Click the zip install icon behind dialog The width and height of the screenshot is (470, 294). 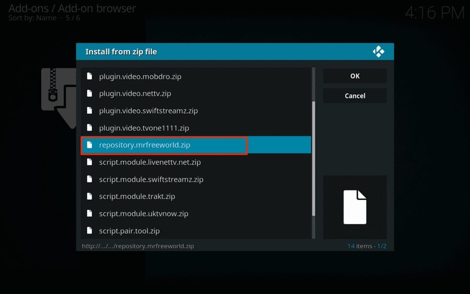point(58,98)
